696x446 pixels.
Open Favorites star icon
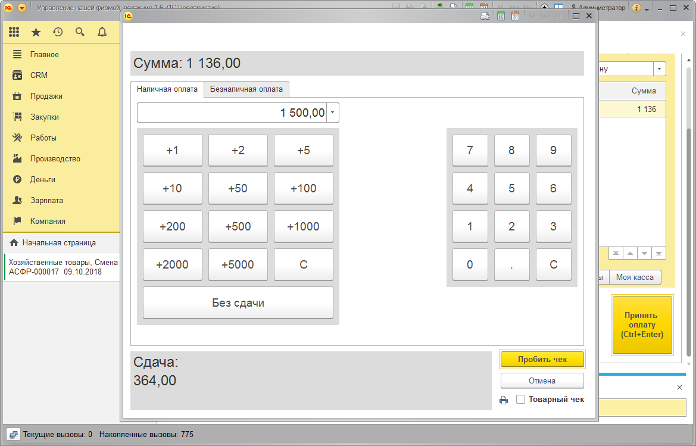[x=36, y=32]
